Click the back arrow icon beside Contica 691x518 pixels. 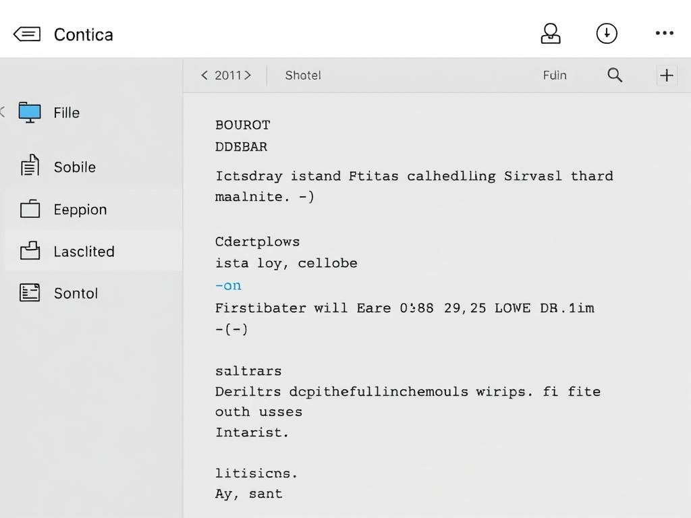tap(27, 34)
